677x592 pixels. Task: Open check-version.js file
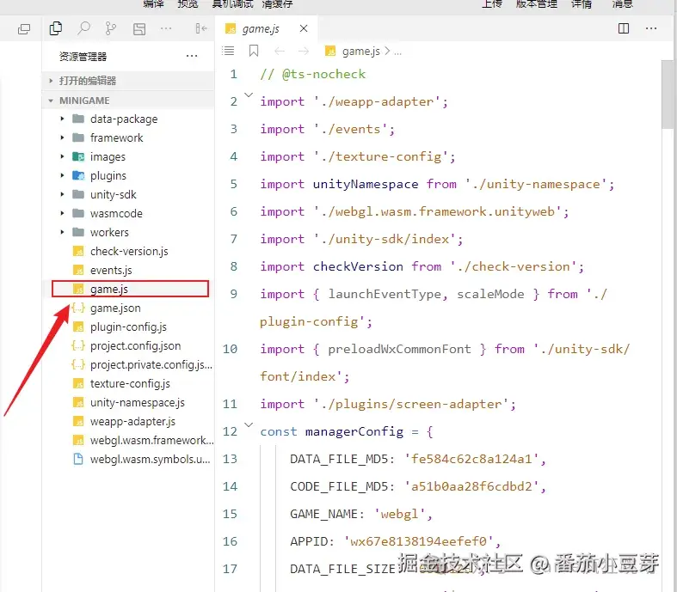coord(128,252)
